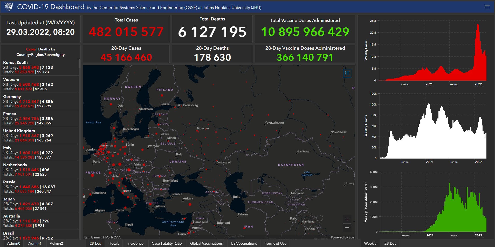Open the US Vaccinations tab
The height and width of the screenshot is (247, 495).
click(x=244, y=243)
